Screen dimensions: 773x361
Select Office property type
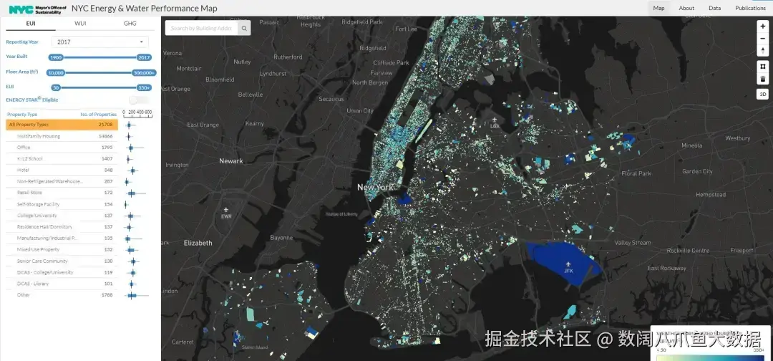(x=62, y=148)
